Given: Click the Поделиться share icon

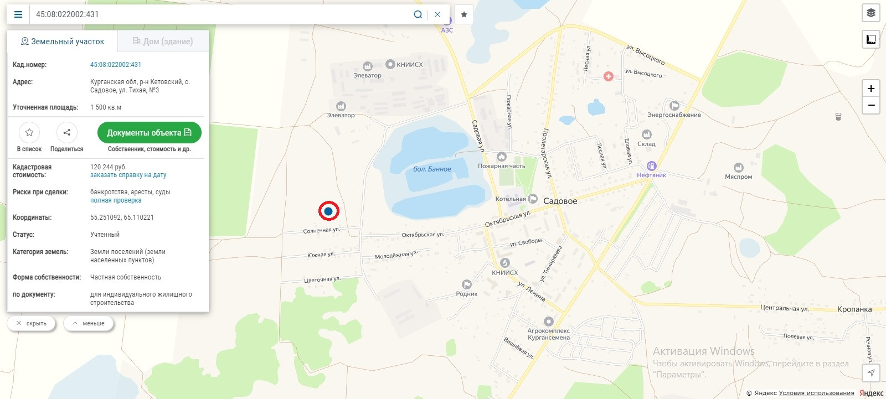Looking at the screenshot, I should [x=67, y=132].
